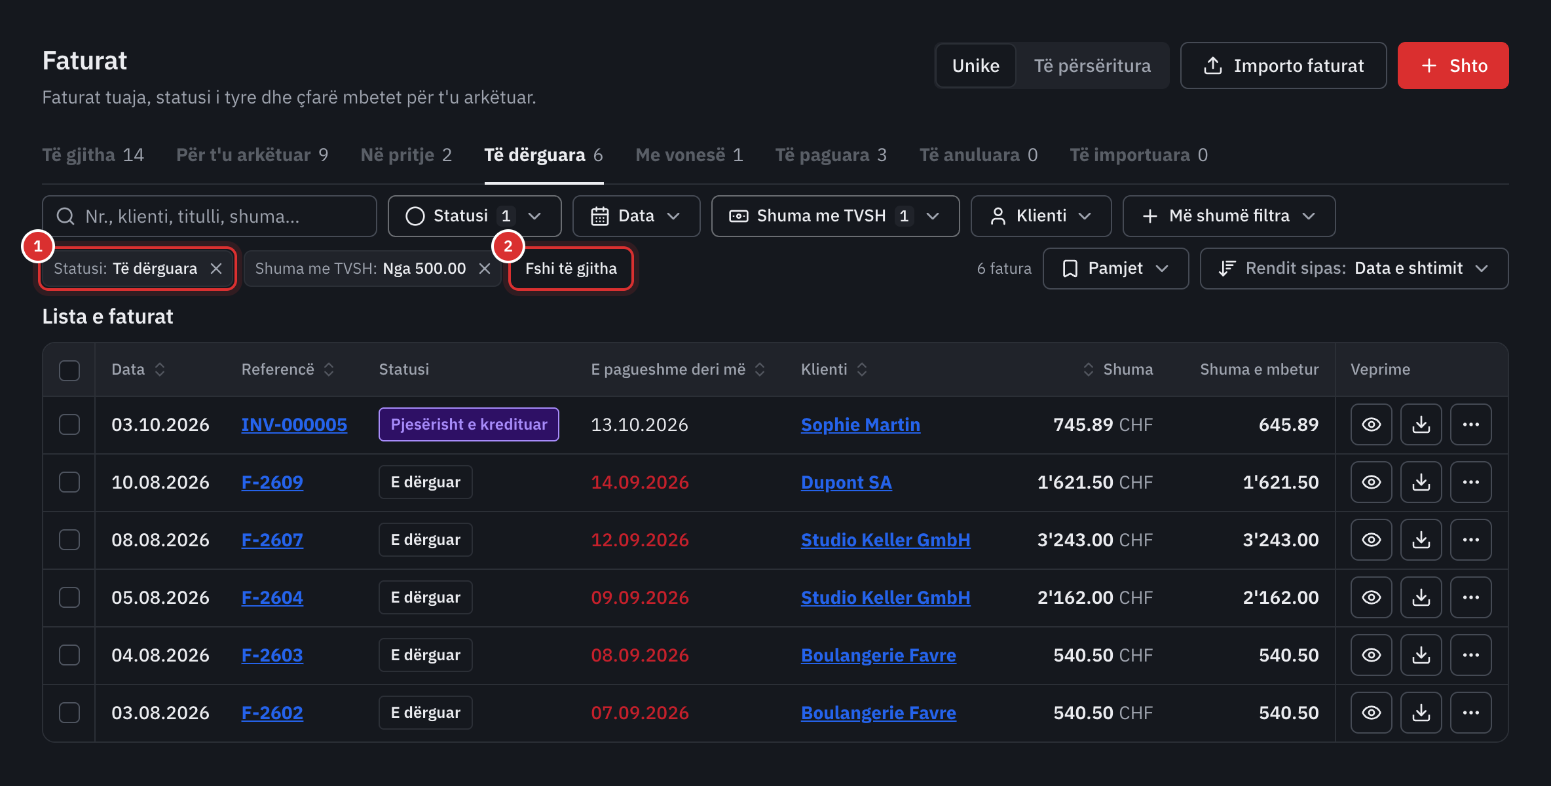Switch to Të paguara tab

(x=831, y=155)
